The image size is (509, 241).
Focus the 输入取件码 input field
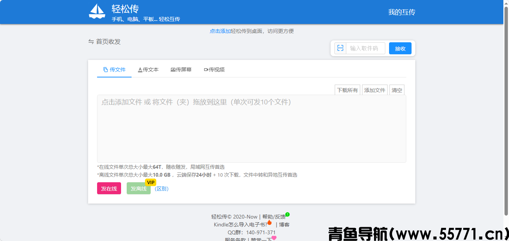point(365,48)
